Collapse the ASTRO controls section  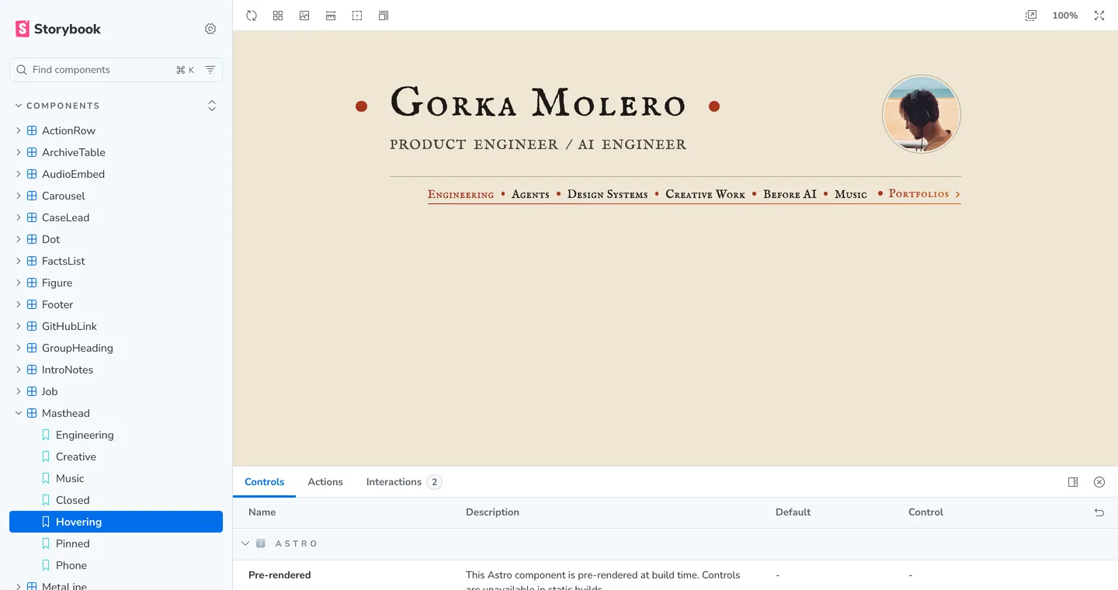279,543
